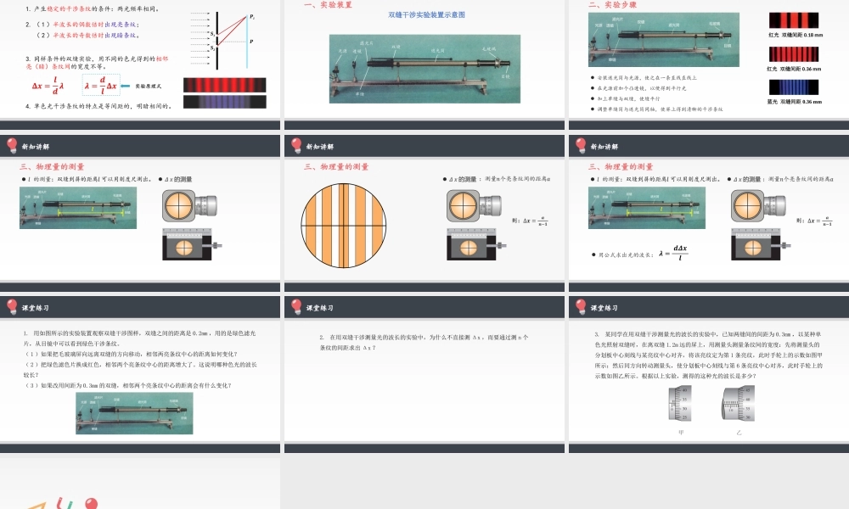Click the micrometer drum image labeled 甲
This screenshot has height=509, width=849.
(x=680, y=403)
